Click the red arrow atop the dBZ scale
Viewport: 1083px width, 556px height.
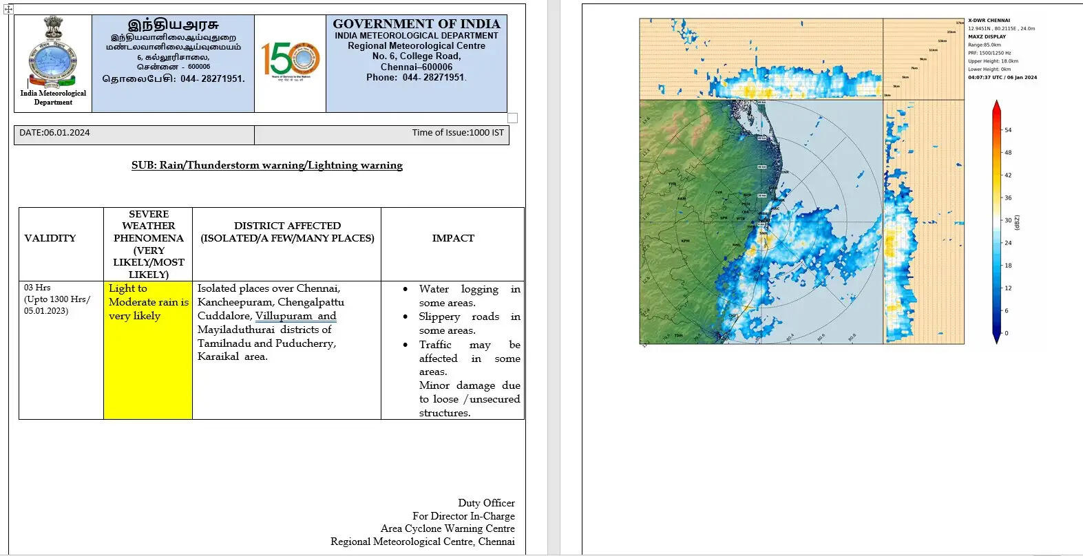pos(996,110)
